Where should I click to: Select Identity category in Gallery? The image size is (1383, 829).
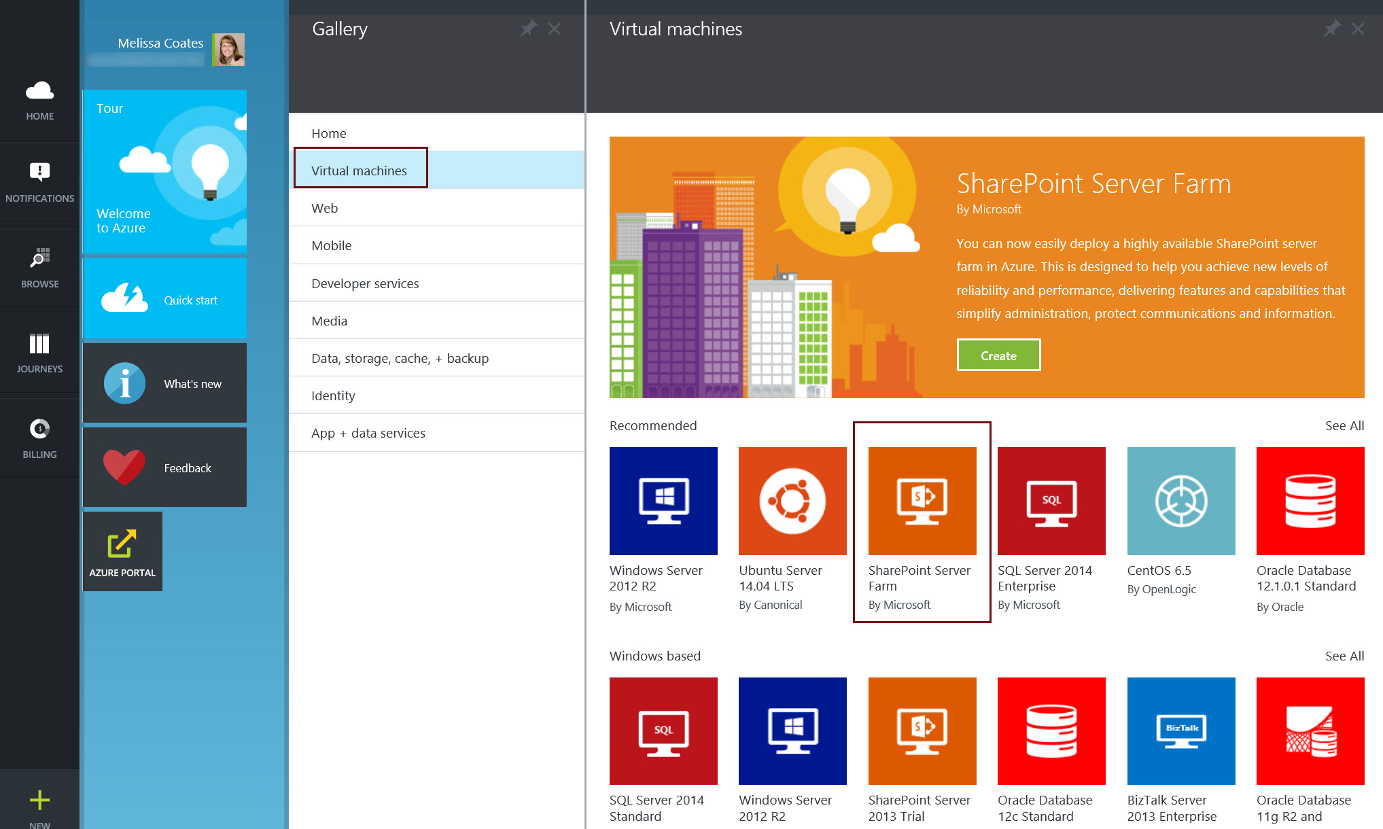pyautogui.click(x=436, y=395)
